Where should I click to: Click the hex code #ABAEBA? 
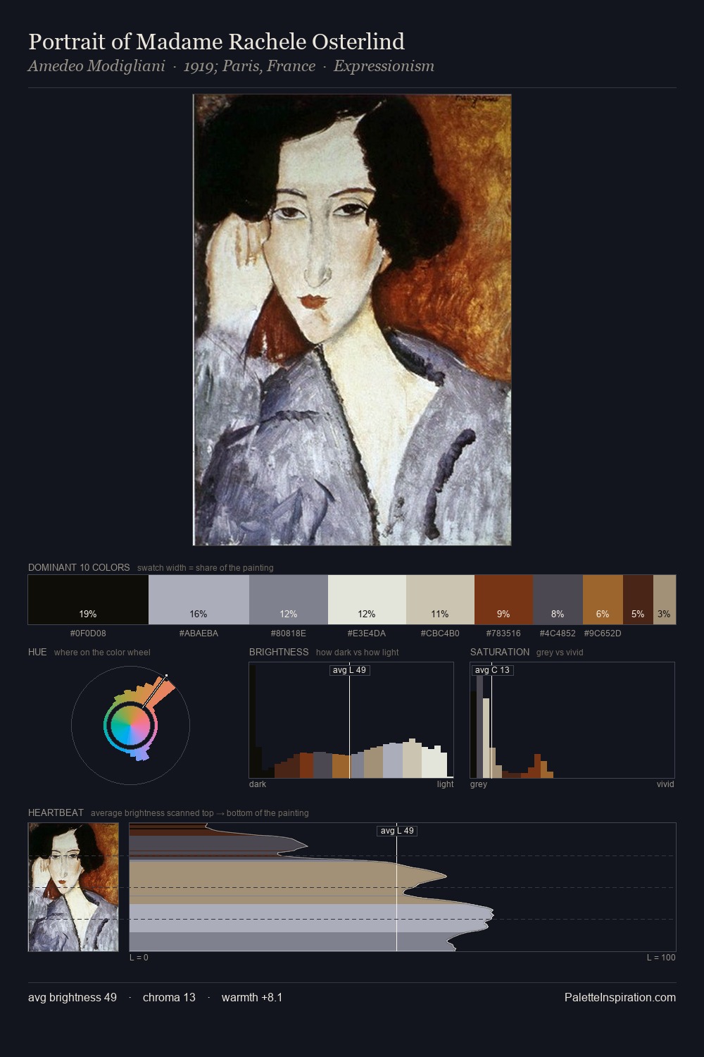pyautogui.click(x=199, y=633)
